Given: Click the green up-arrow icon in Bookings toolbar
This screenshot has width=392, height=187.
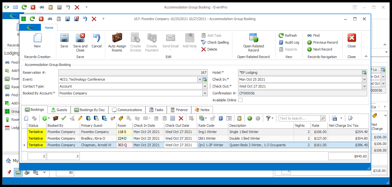Looking at the screenshot, I should [x=249, y=118].
